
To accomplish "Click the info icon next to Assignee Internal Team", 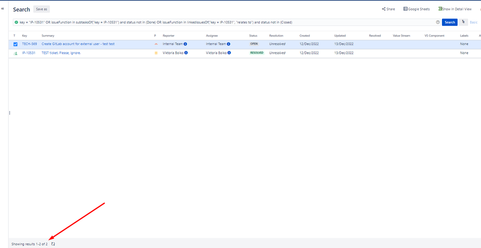I will tap(229, 44).
